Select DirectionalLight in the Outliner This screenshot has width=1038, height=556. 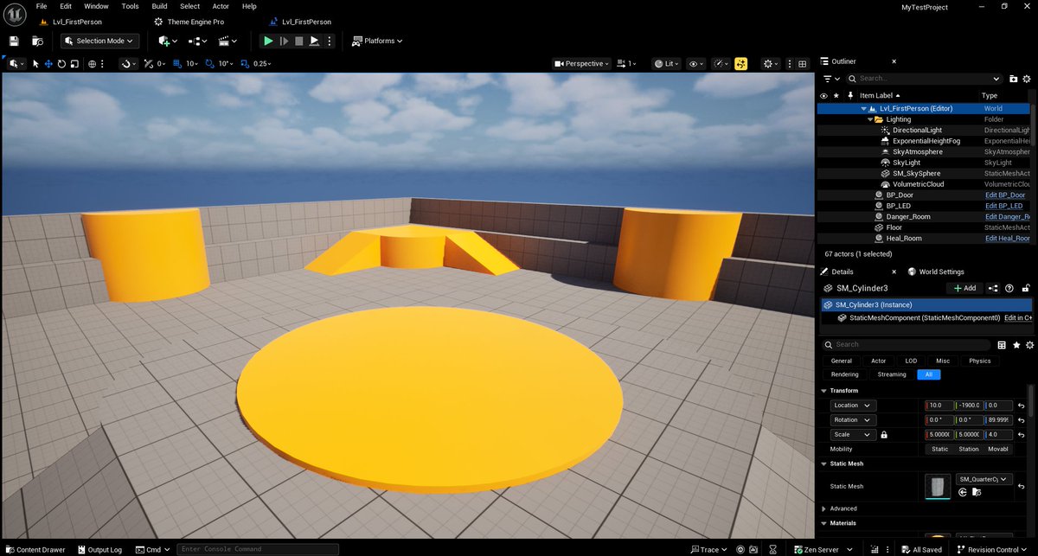point(917,130)
